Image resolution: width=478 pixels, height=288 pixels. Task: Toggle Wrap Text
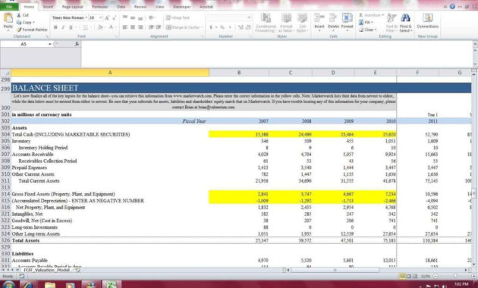(178, 18)
